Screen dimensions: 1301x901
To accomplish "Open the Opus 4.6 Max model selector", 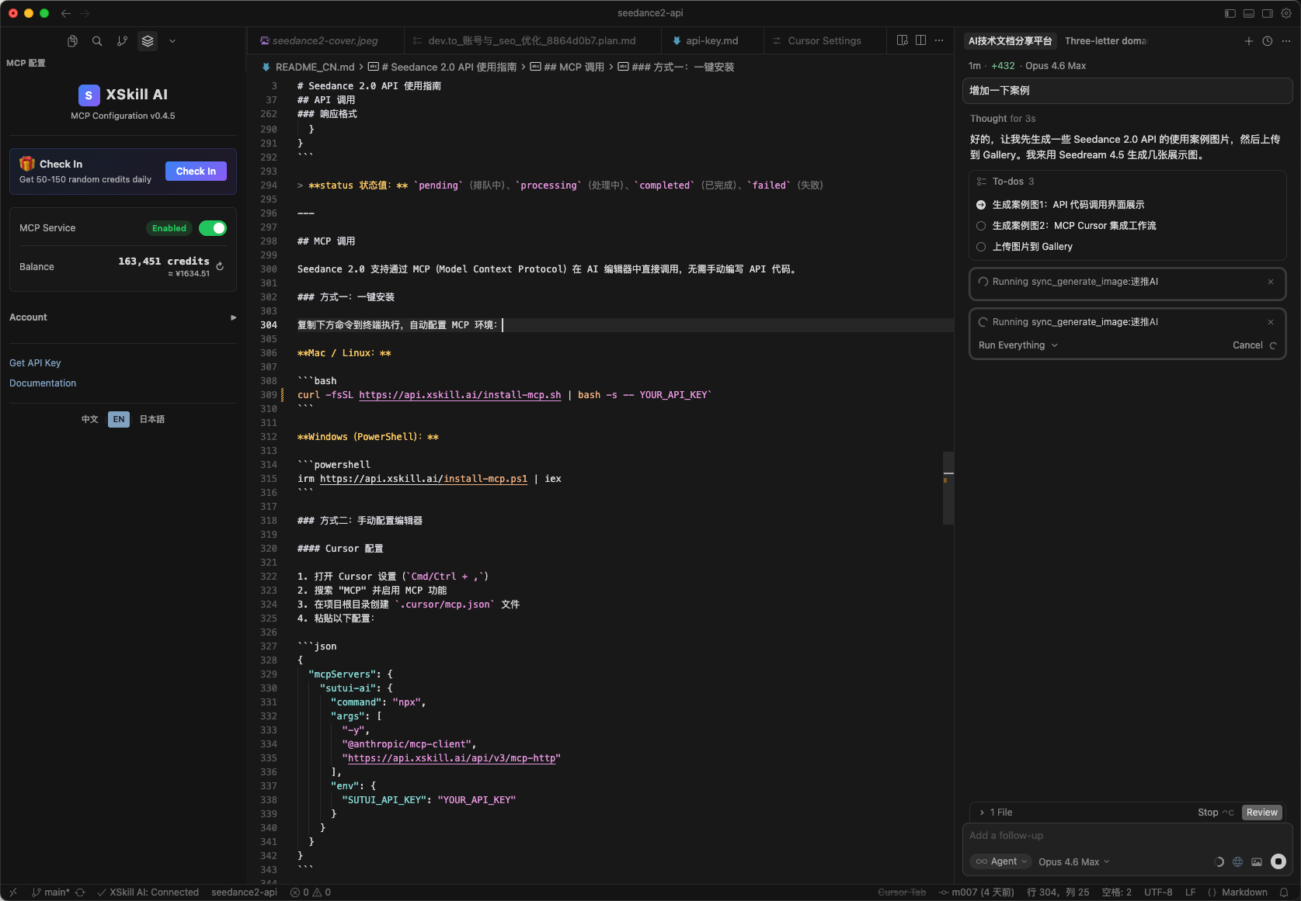I will point(1074,861).
